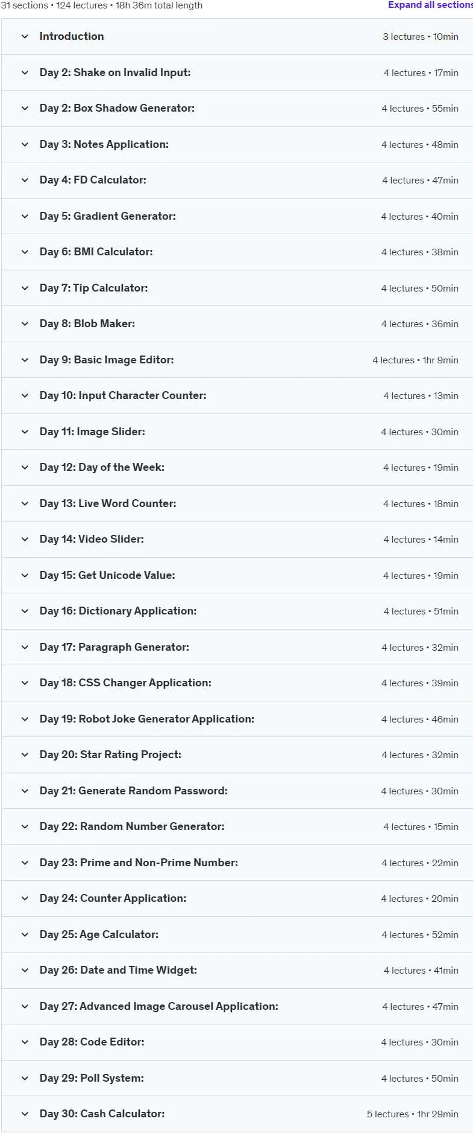Click Day 23: Prime and Non-Prime Number heading
This screenshot has height=1133, width=473.
139,863
